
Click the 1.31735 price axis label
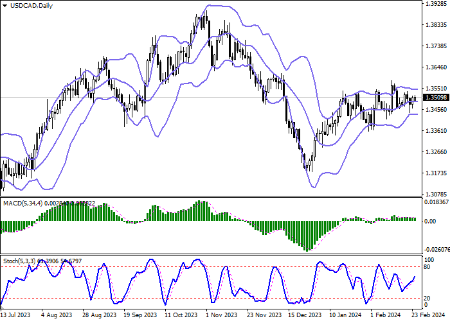point(436,173)
